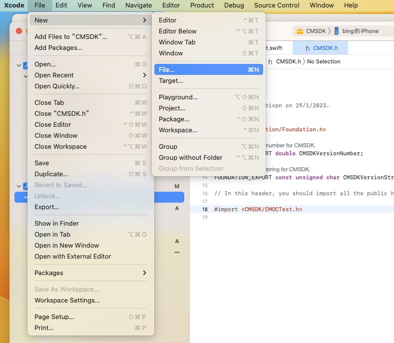
Task: Select bing的iPhone run destination
Action: 361,31
